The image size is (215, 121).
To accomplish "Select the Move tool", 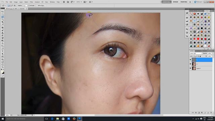I will point(3,11).
